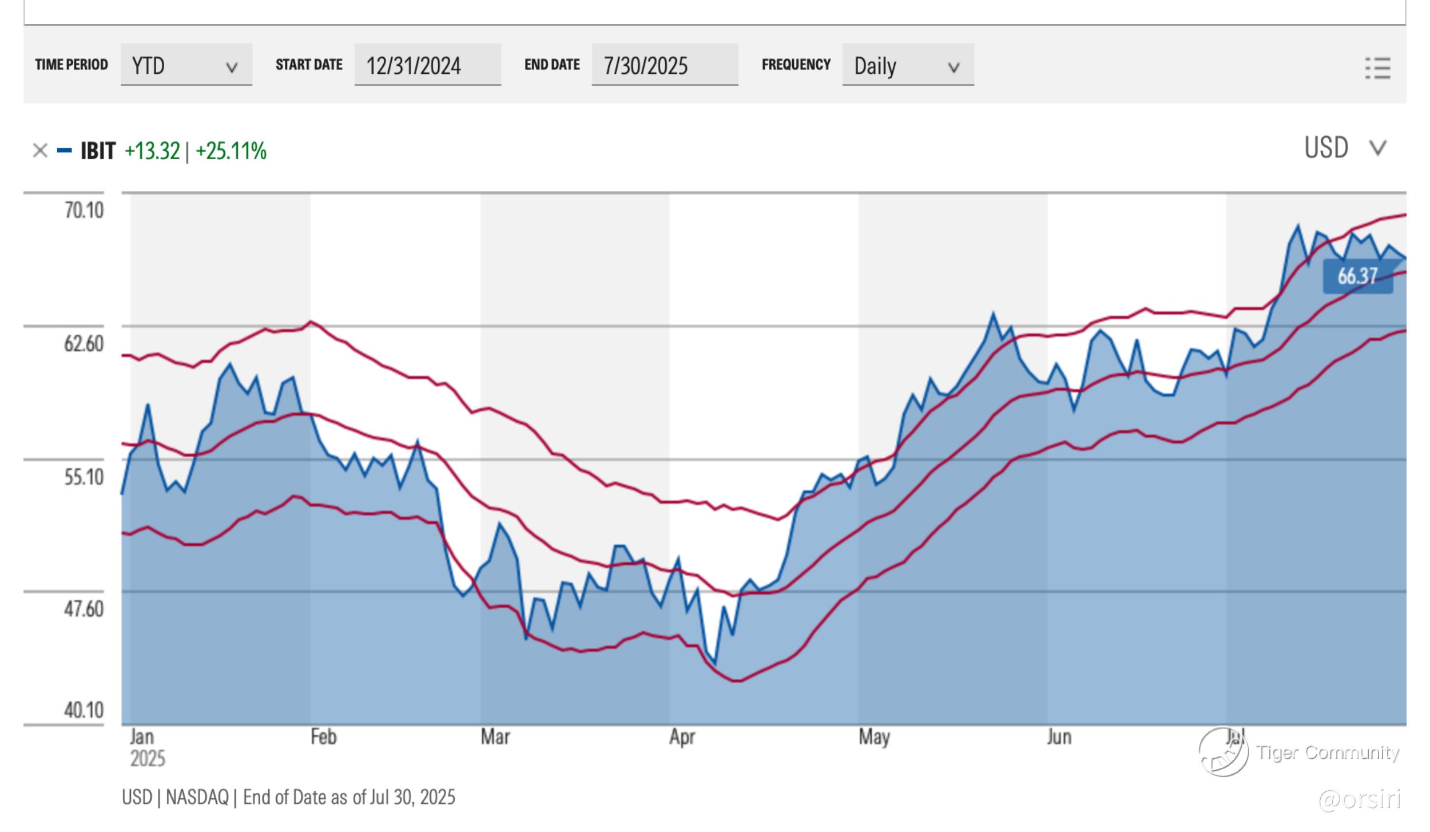Click the IBIT blue line color swatch
The image size is (1430, 832).
(65, 151)
